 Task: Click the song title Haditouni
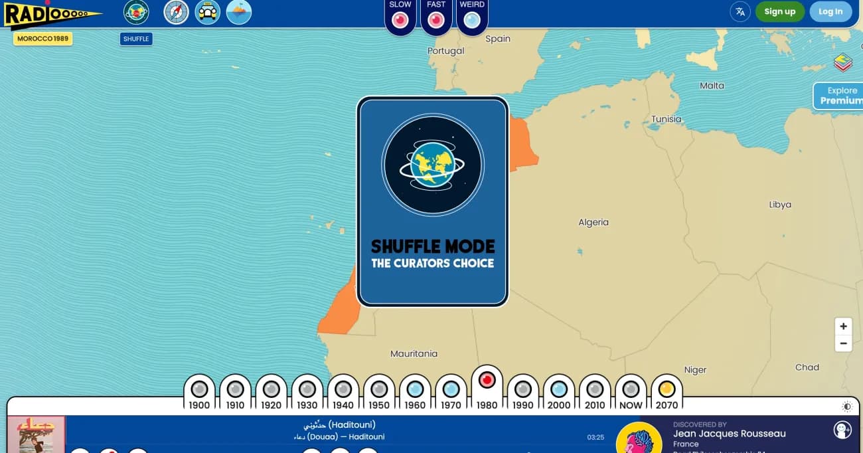[339, 425]
